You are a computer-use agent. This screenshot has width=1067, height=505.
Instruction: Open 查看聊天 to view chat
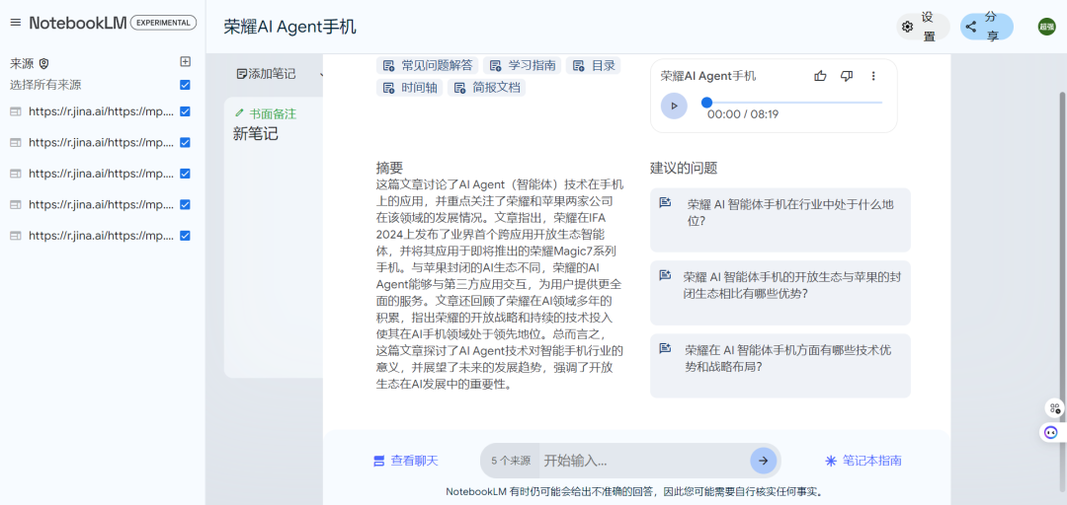pos(405,461)
